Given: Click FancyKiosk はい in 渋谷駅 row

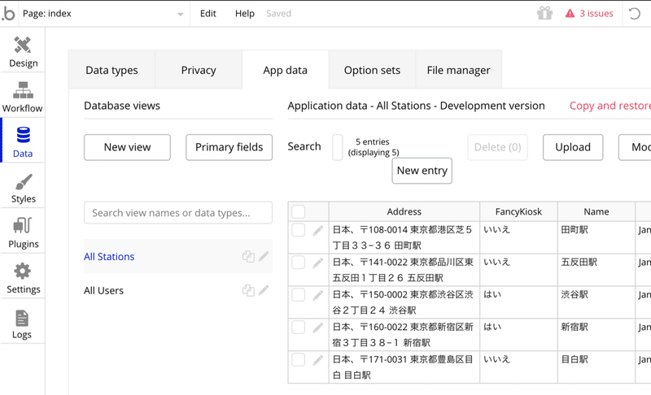Looking at the screenshot, I should tap(518, 302).
